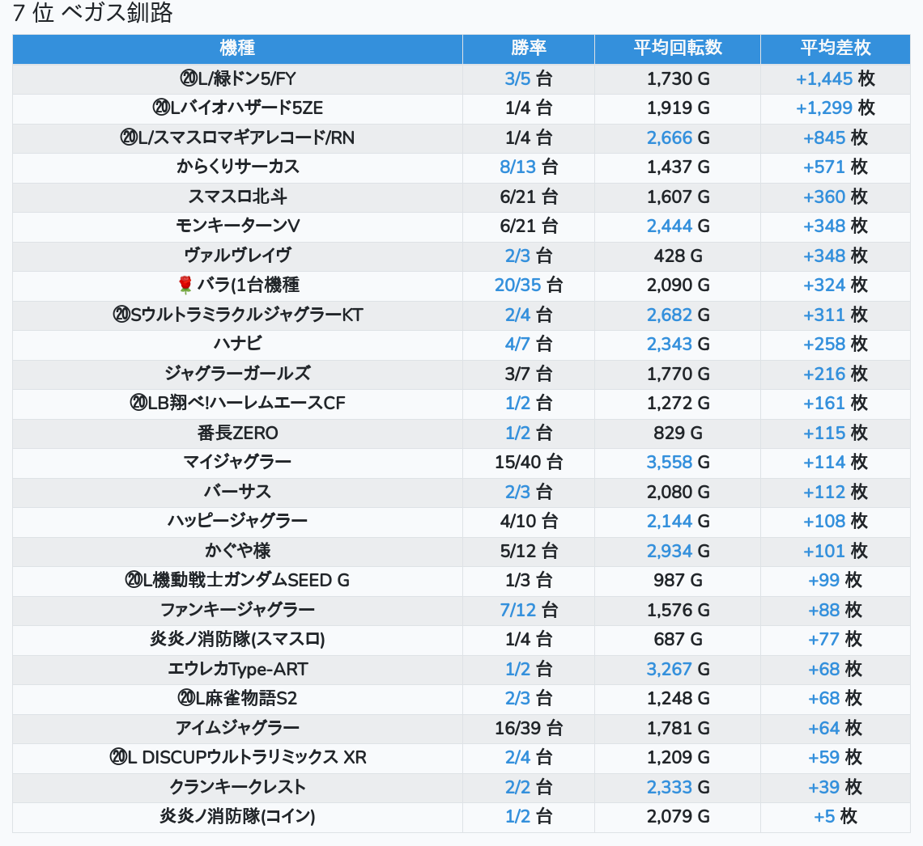Screen dimensions: 923x846
Task: Click the 平均回転数 column header
Action: tap(678, 49)
